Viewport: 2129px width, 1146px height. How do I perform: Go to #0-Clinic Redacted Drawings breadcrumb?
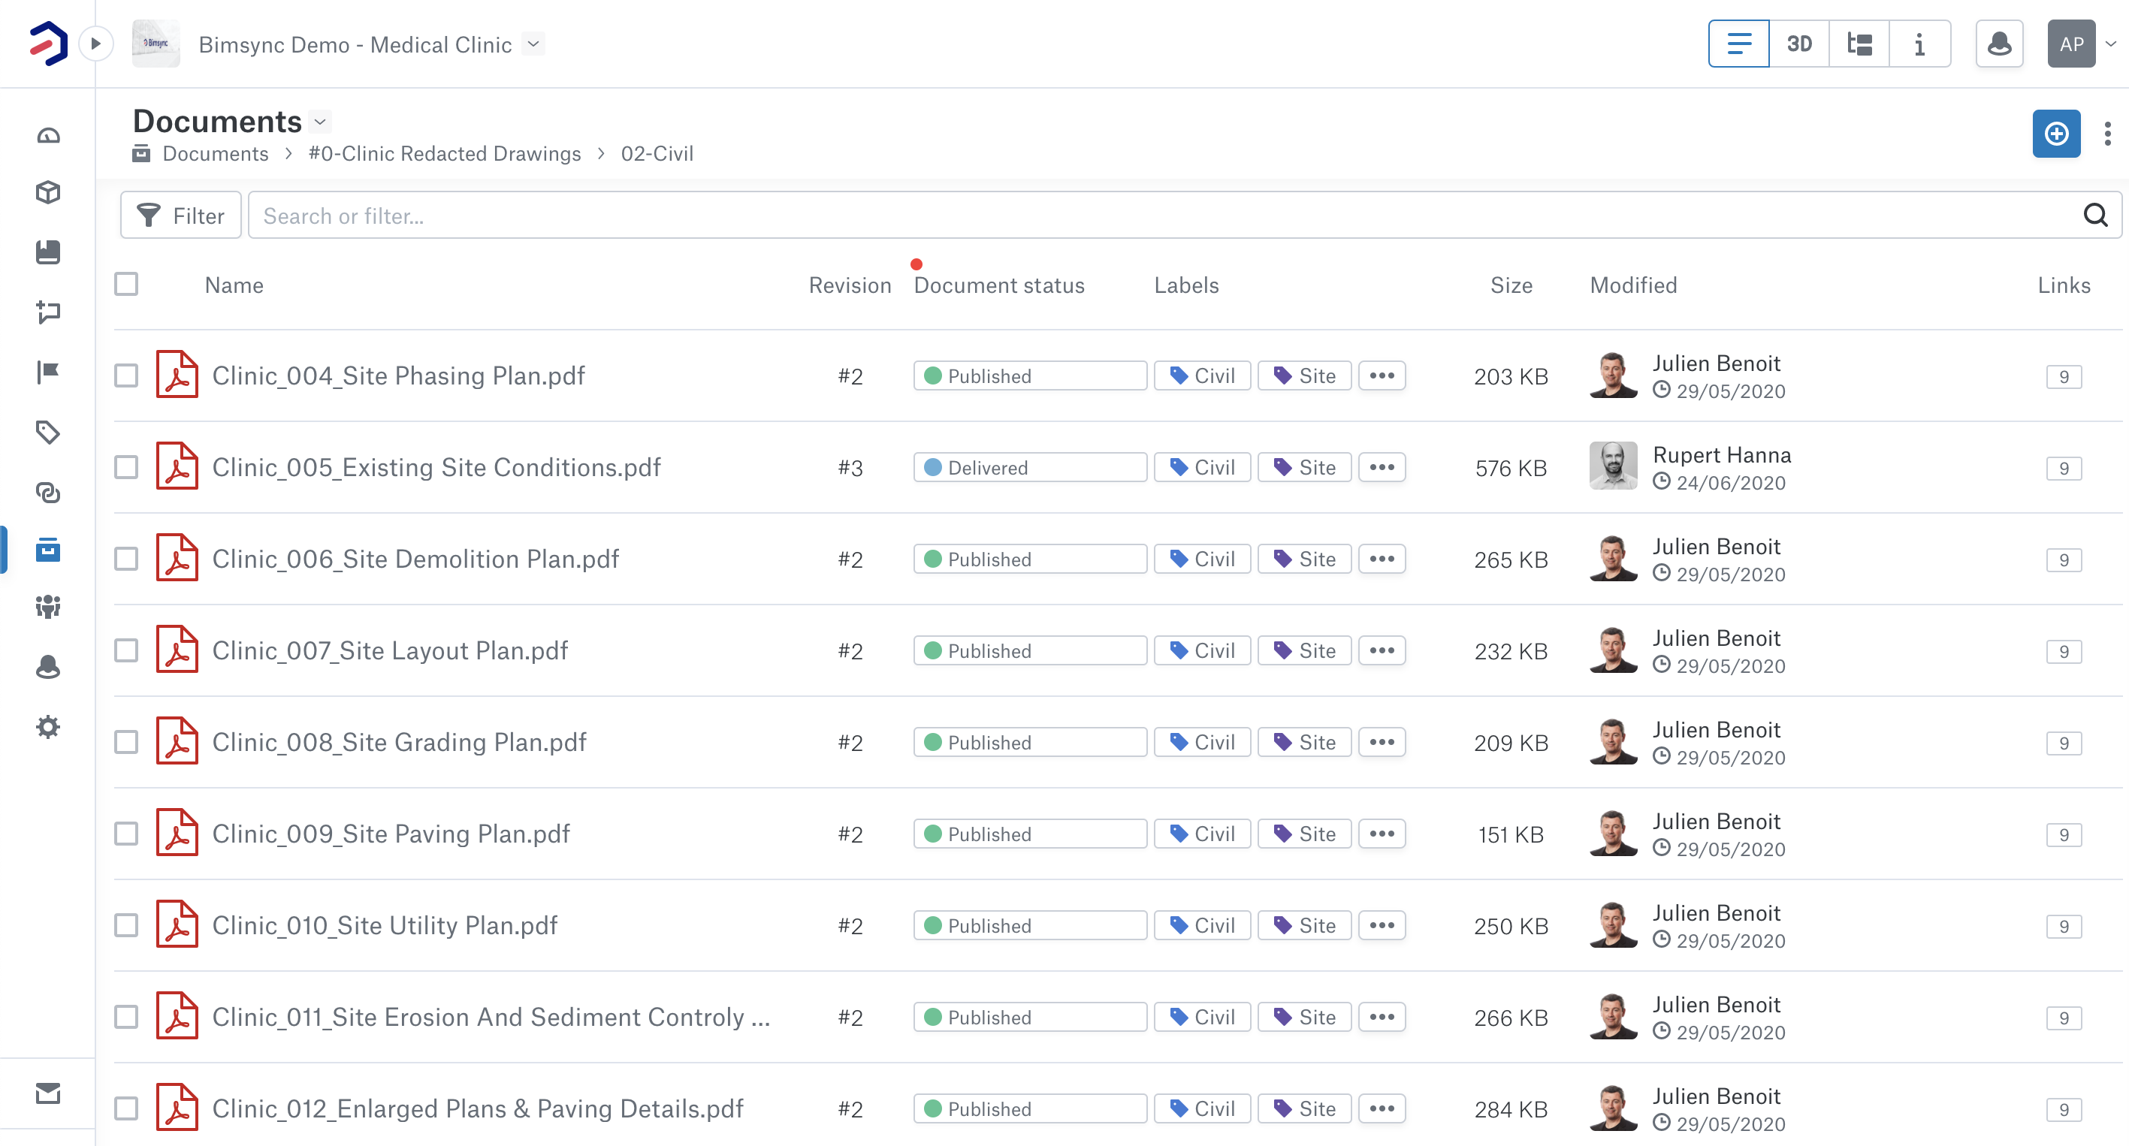coord(445,154)
